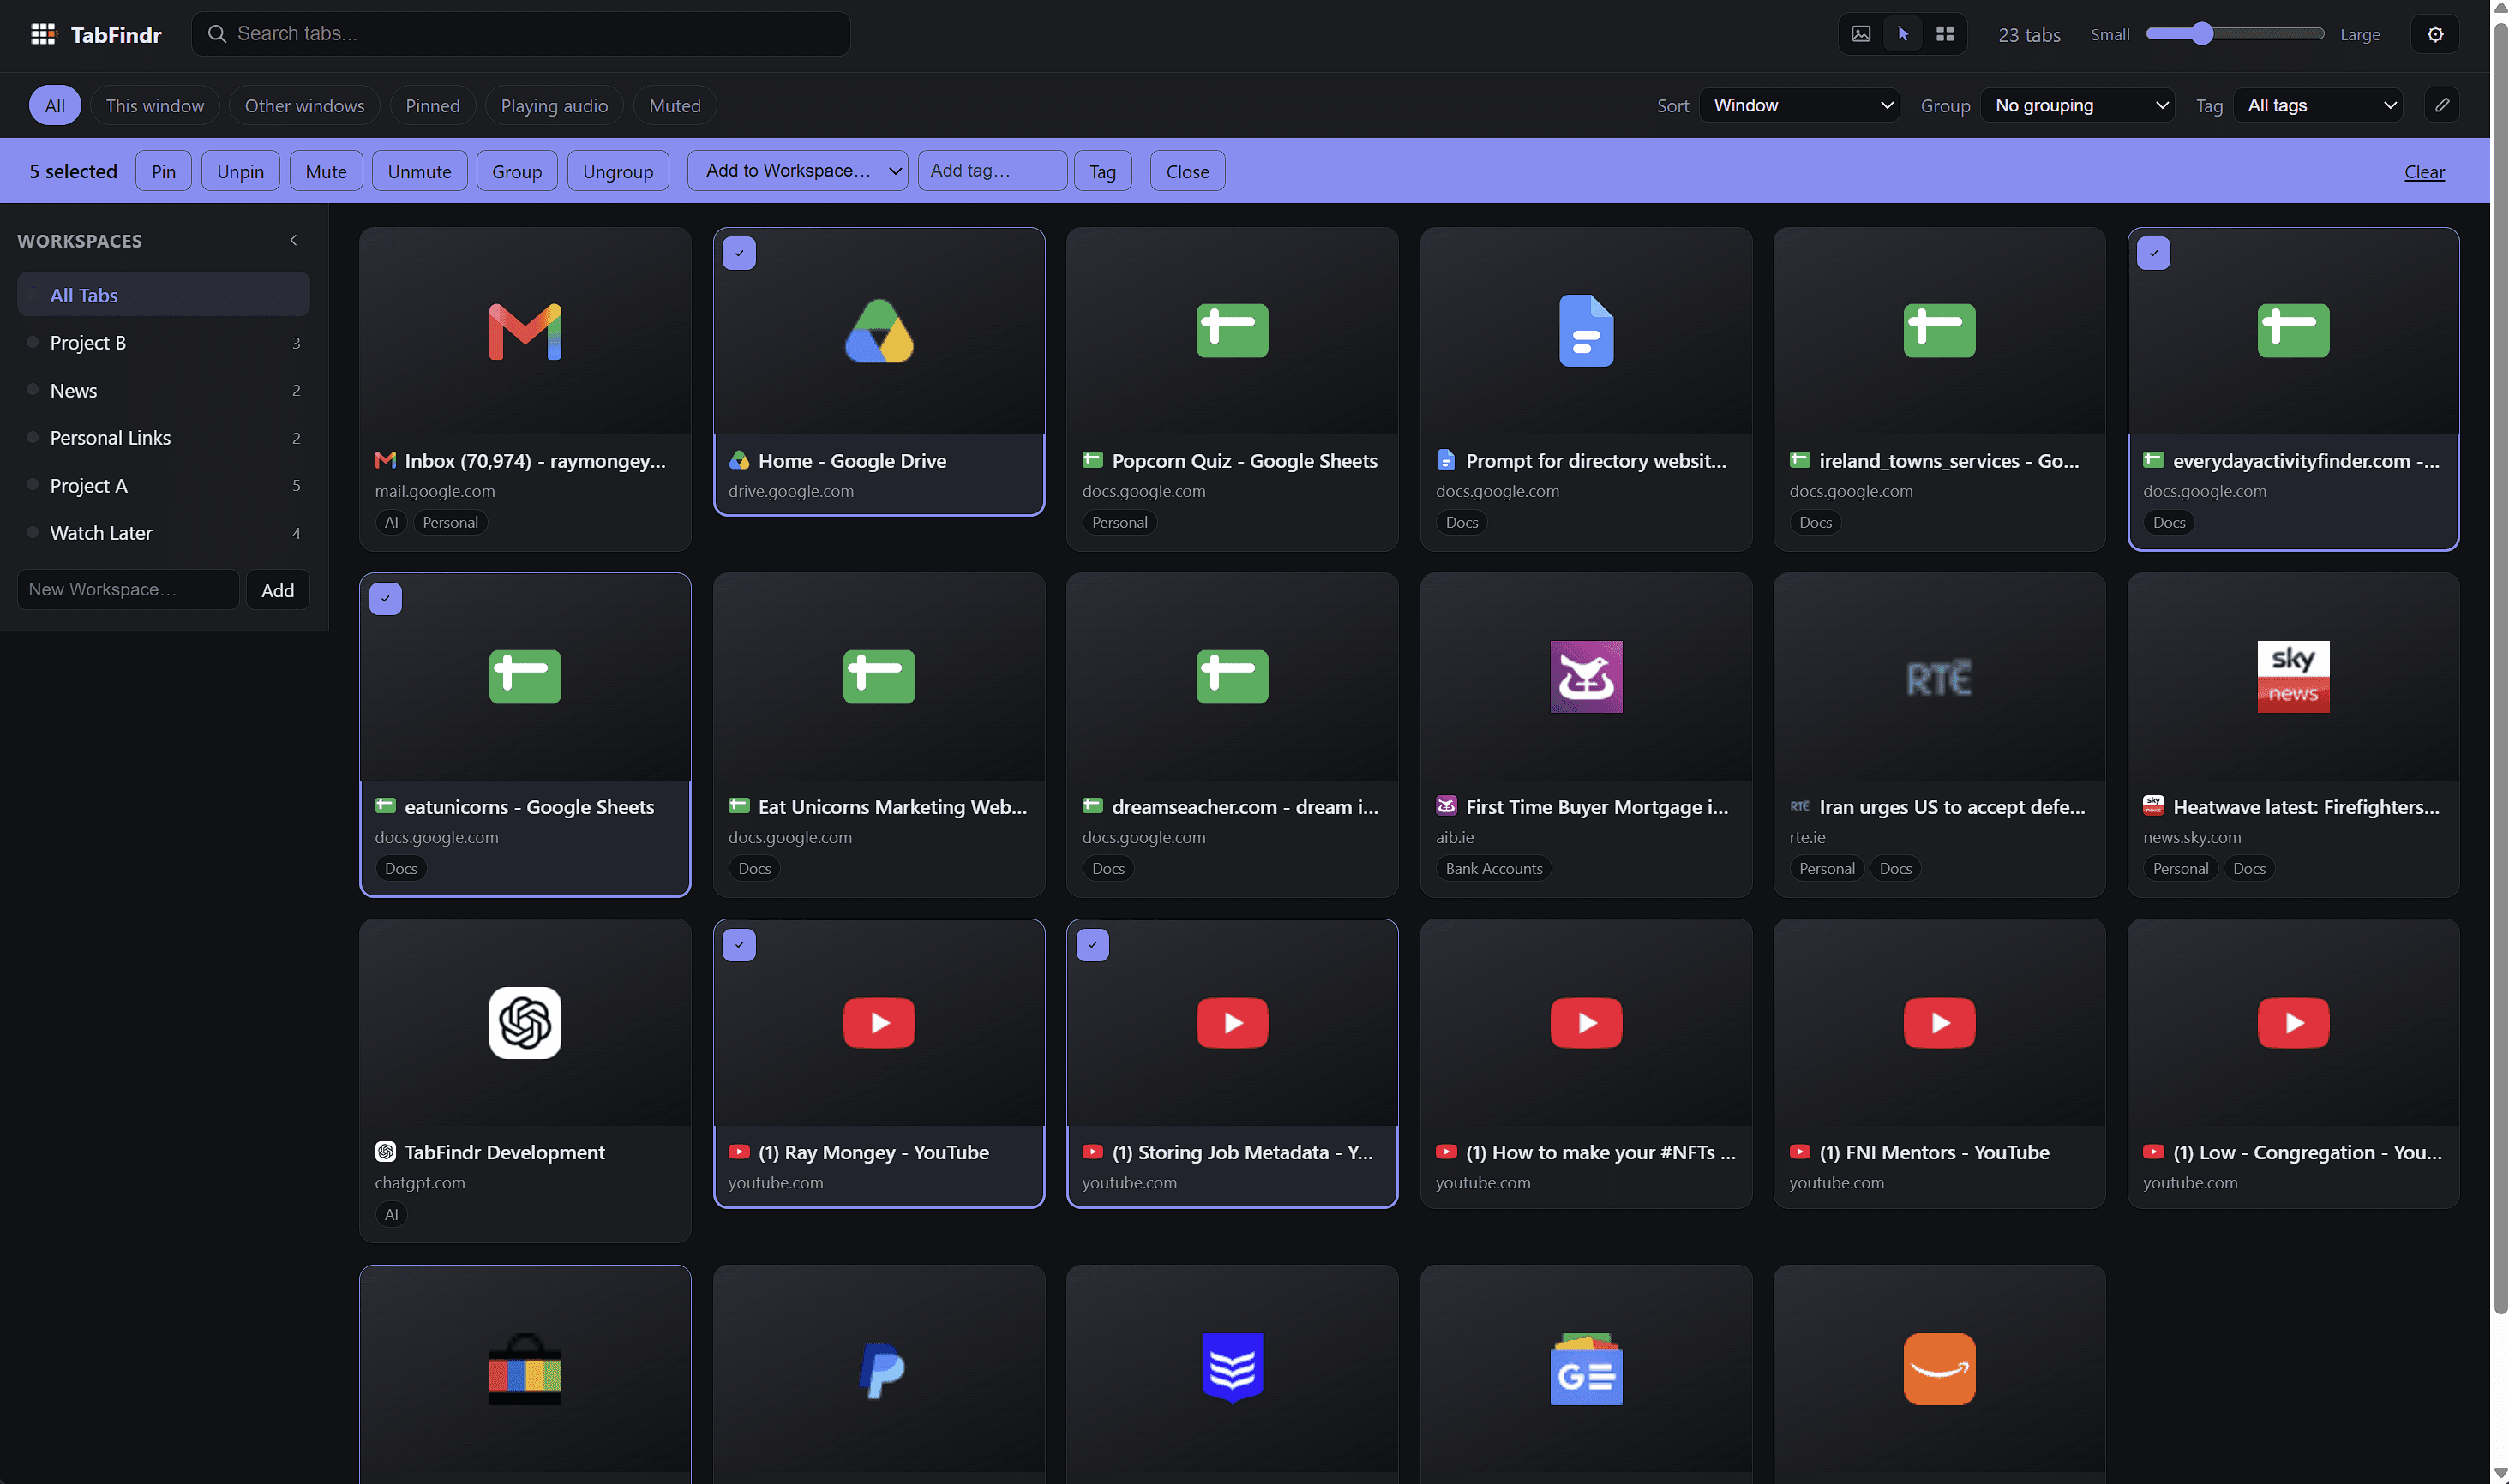
Task: Open the Add to Workspace dropdown
Action: [x=797, y=171]
